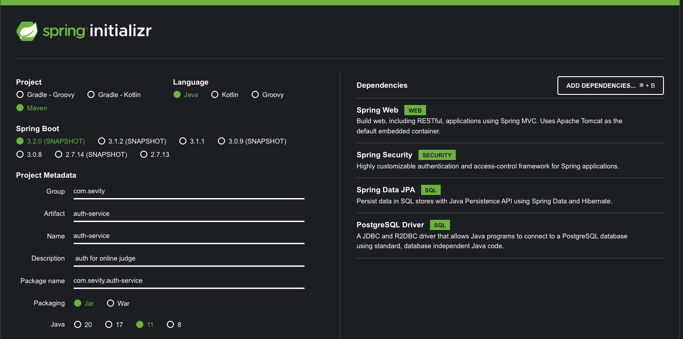Select Java version 17

coord(114,325)
